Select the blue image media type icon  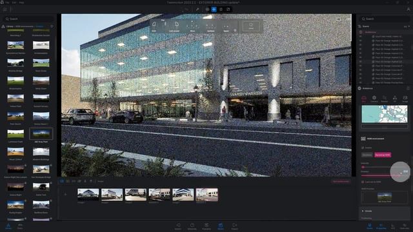point(62,181)
